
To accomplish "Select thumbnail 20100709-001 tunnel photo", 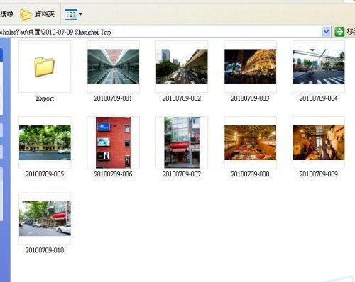I will pos(114,67).
